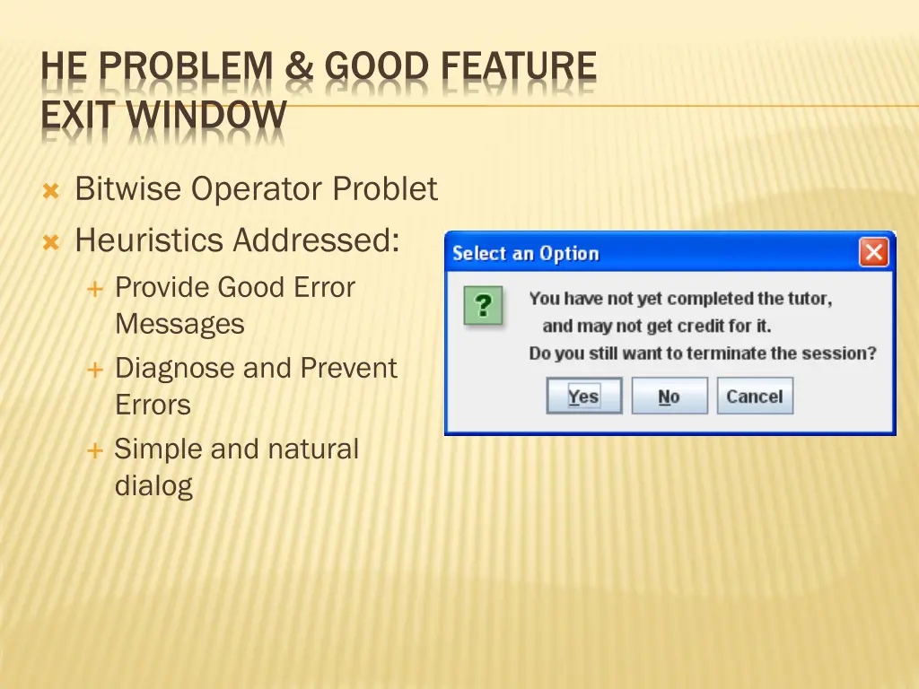Click 'Simple and natural dialog' sub-bullet text
This screenshot has height=689, width=919.
(x=236, y=449)
